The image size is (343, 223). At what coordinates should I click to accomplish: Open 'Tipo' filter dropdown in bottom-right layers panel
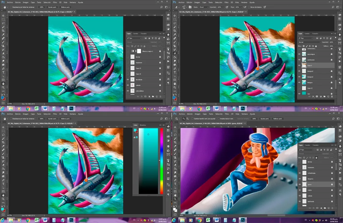pos(305,150)
